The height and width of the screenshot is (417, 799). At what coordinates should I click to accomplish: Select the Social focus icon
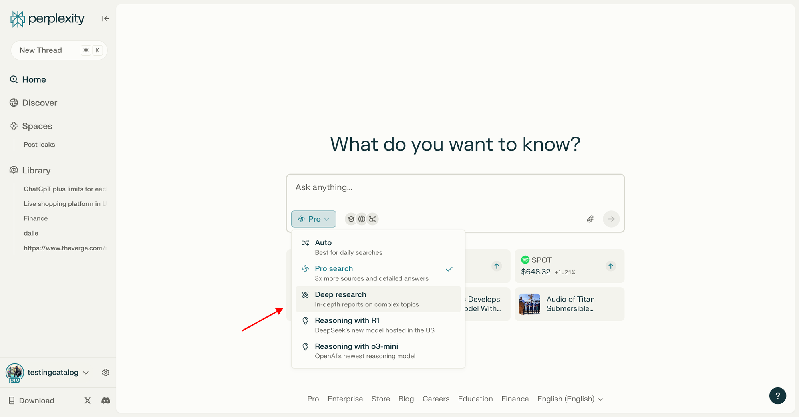click(x=372, y=219)
